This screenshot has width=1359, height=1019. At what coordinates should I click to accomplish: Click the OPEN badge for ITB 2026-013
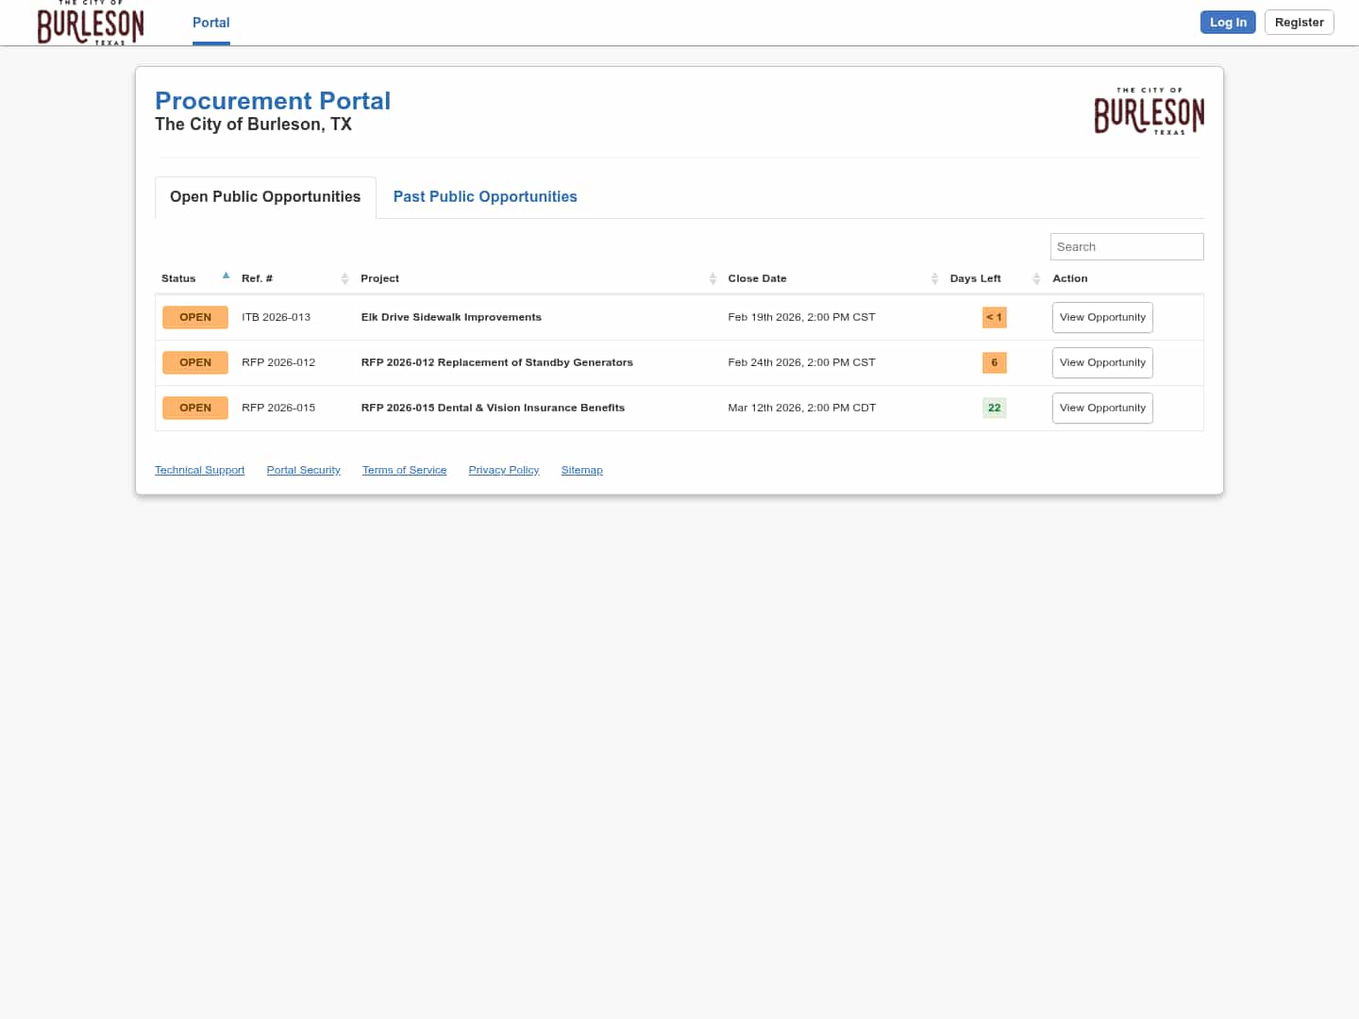194,317
